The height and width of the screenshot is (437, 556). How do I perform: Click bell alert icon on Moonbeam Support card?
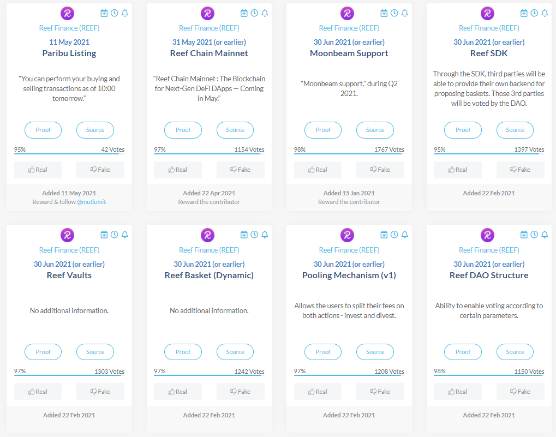click(x=405, y=13)
